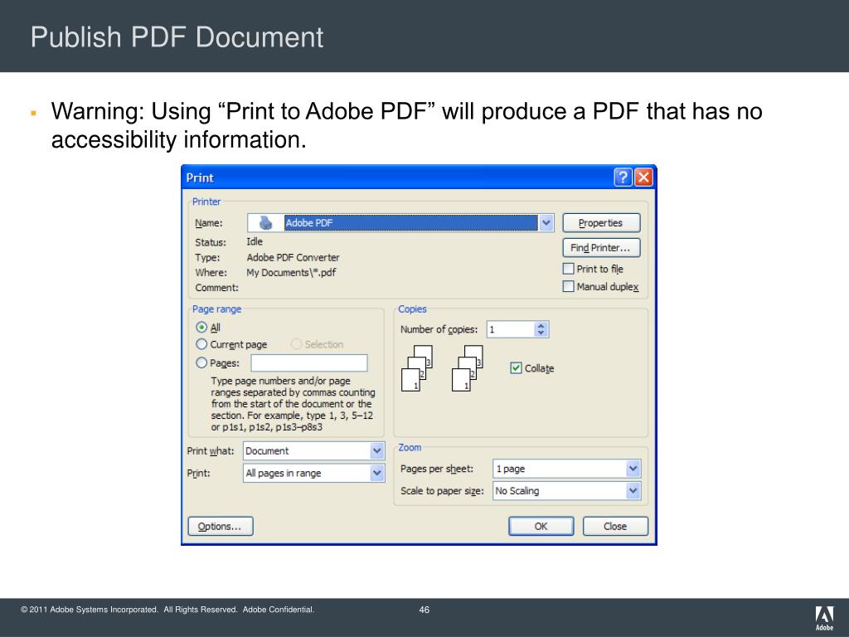Select the All page range radio
The height and width of the screenshot is (637, 849).
click(x=201, y=327)
